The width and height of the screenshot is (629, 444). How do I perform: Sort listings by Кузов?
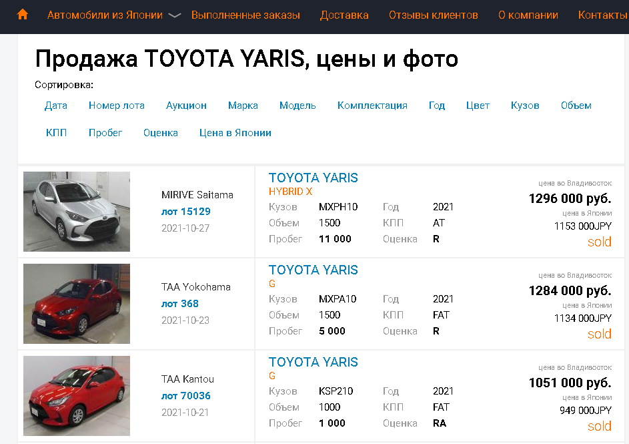point(525,105)
